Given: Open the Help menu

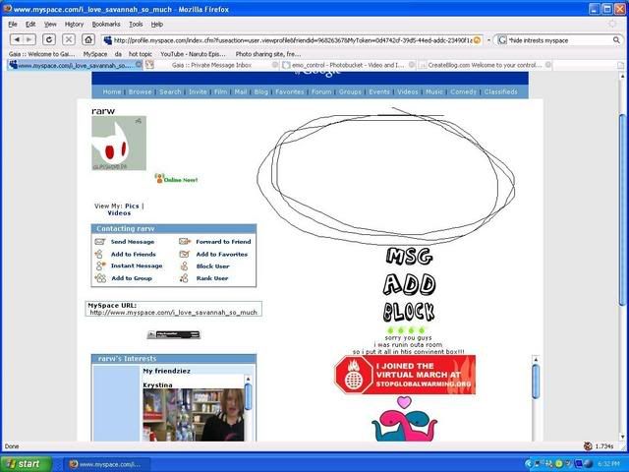Looking at the screenshot, I should [157, 24].
